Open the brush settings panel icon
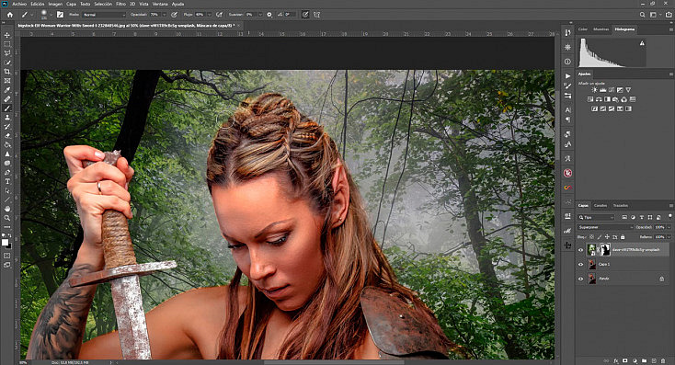 (x=61, y=14)
